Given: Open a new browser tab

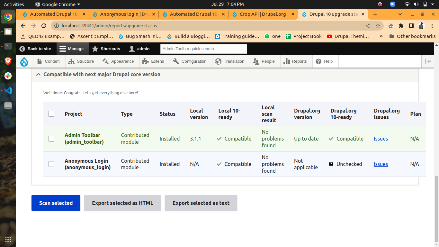Looking at the screenshot, I should click(375, 14).
